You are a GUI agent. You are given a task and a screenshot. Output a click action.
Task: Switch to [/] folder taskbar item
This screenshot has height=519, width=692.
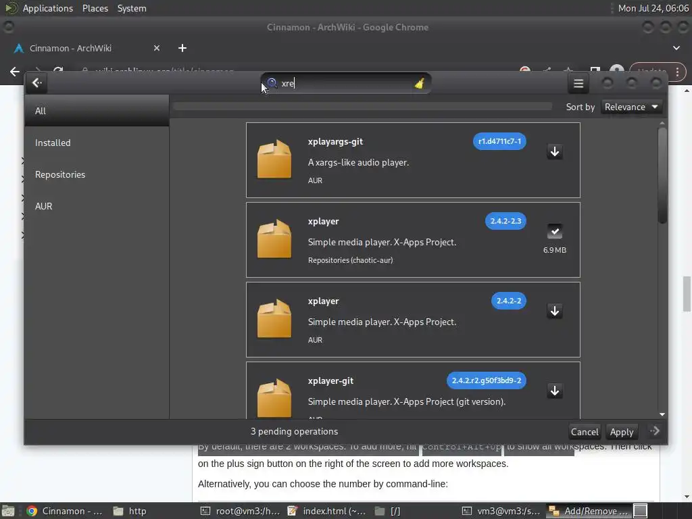(x=387, y=511)
